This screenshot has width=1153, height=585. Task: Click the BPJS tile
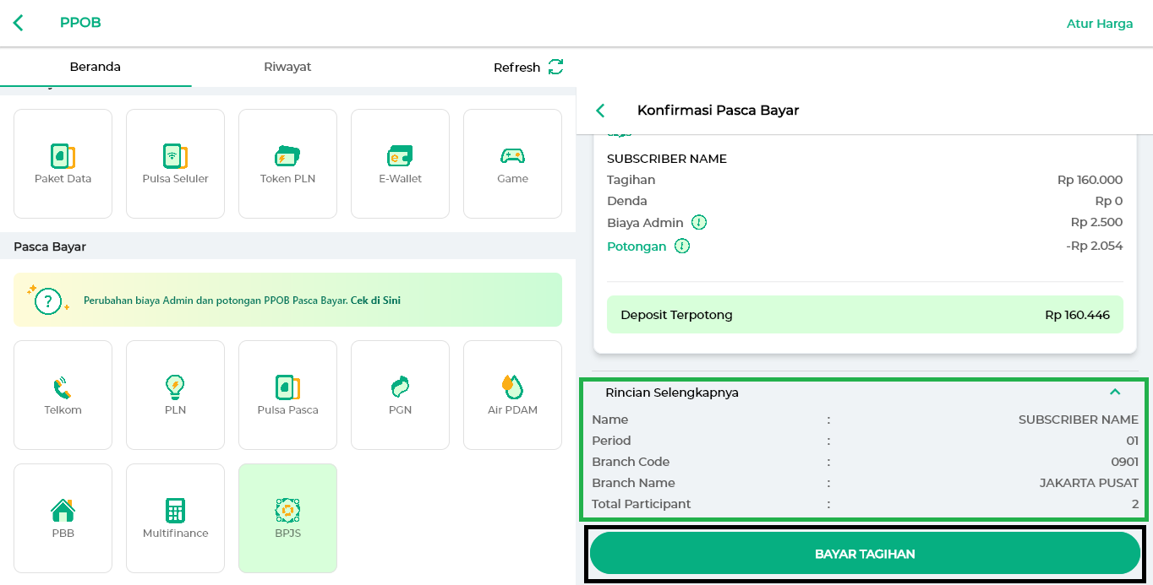tap(287, 517)
